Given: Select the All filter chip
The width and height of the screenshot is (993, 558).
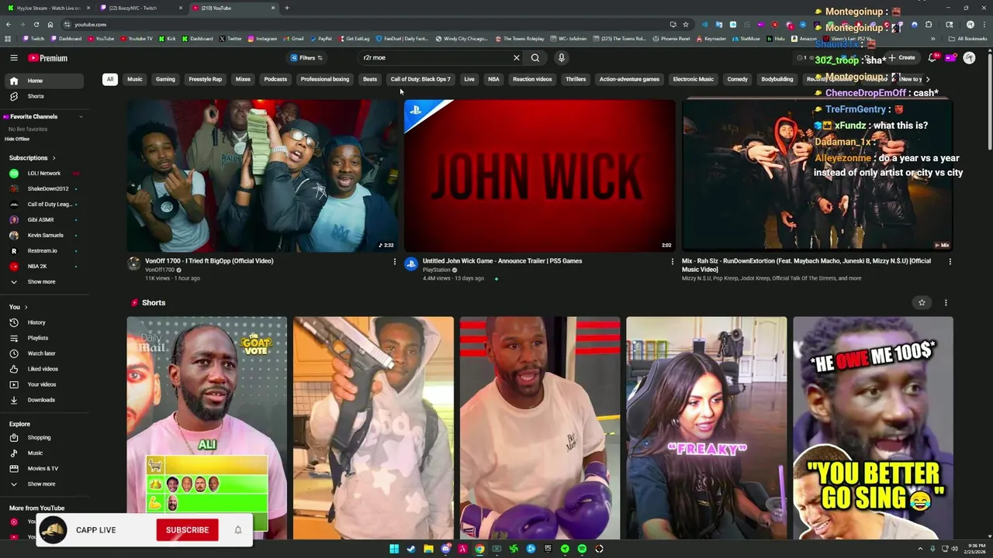Looking at the screenshot, I should 110,79.
